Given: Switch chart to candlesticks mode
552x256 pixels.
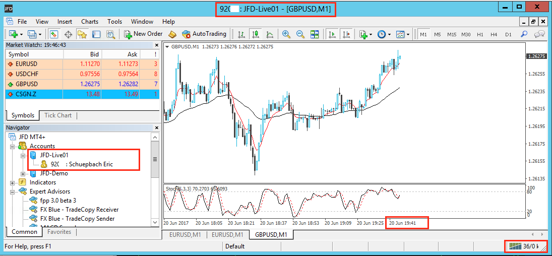Looking at the screenshot, I should 256,34.
